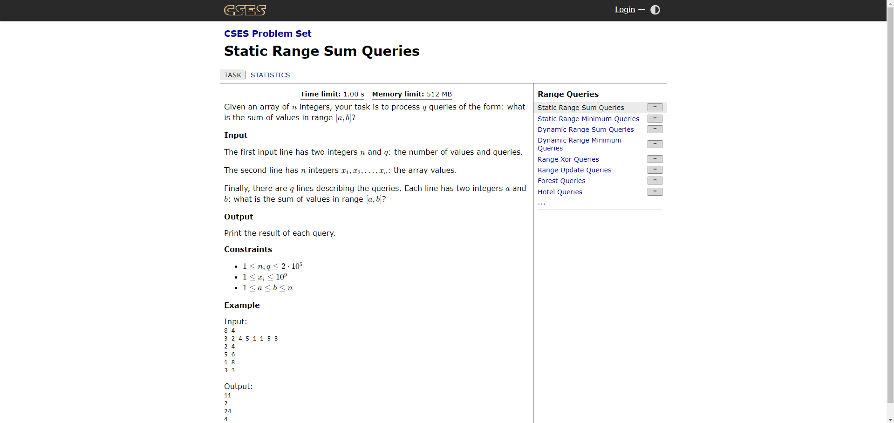Screen dimensions: 894x423
Task: Select the TASK tab
Action: tap(232, 75)
